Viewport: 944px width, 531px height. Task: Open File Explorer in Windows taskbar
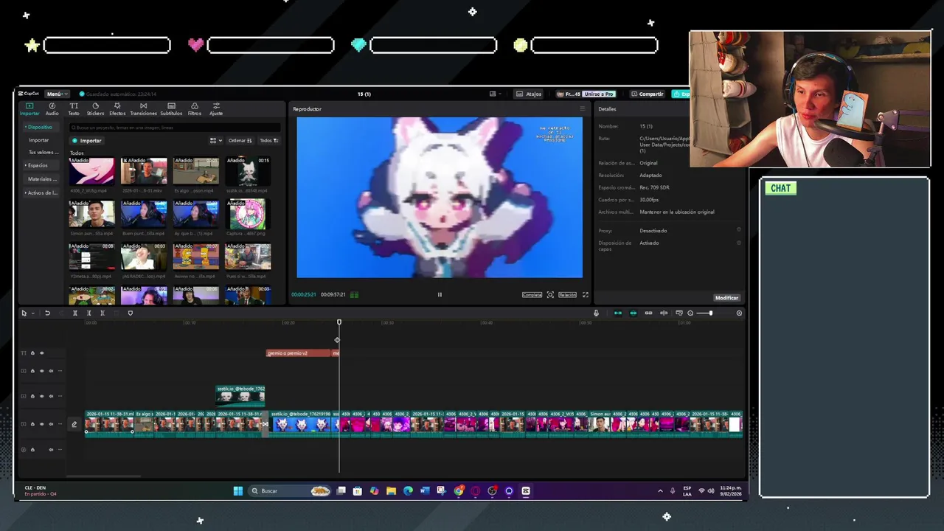click(x=391, y=490)
